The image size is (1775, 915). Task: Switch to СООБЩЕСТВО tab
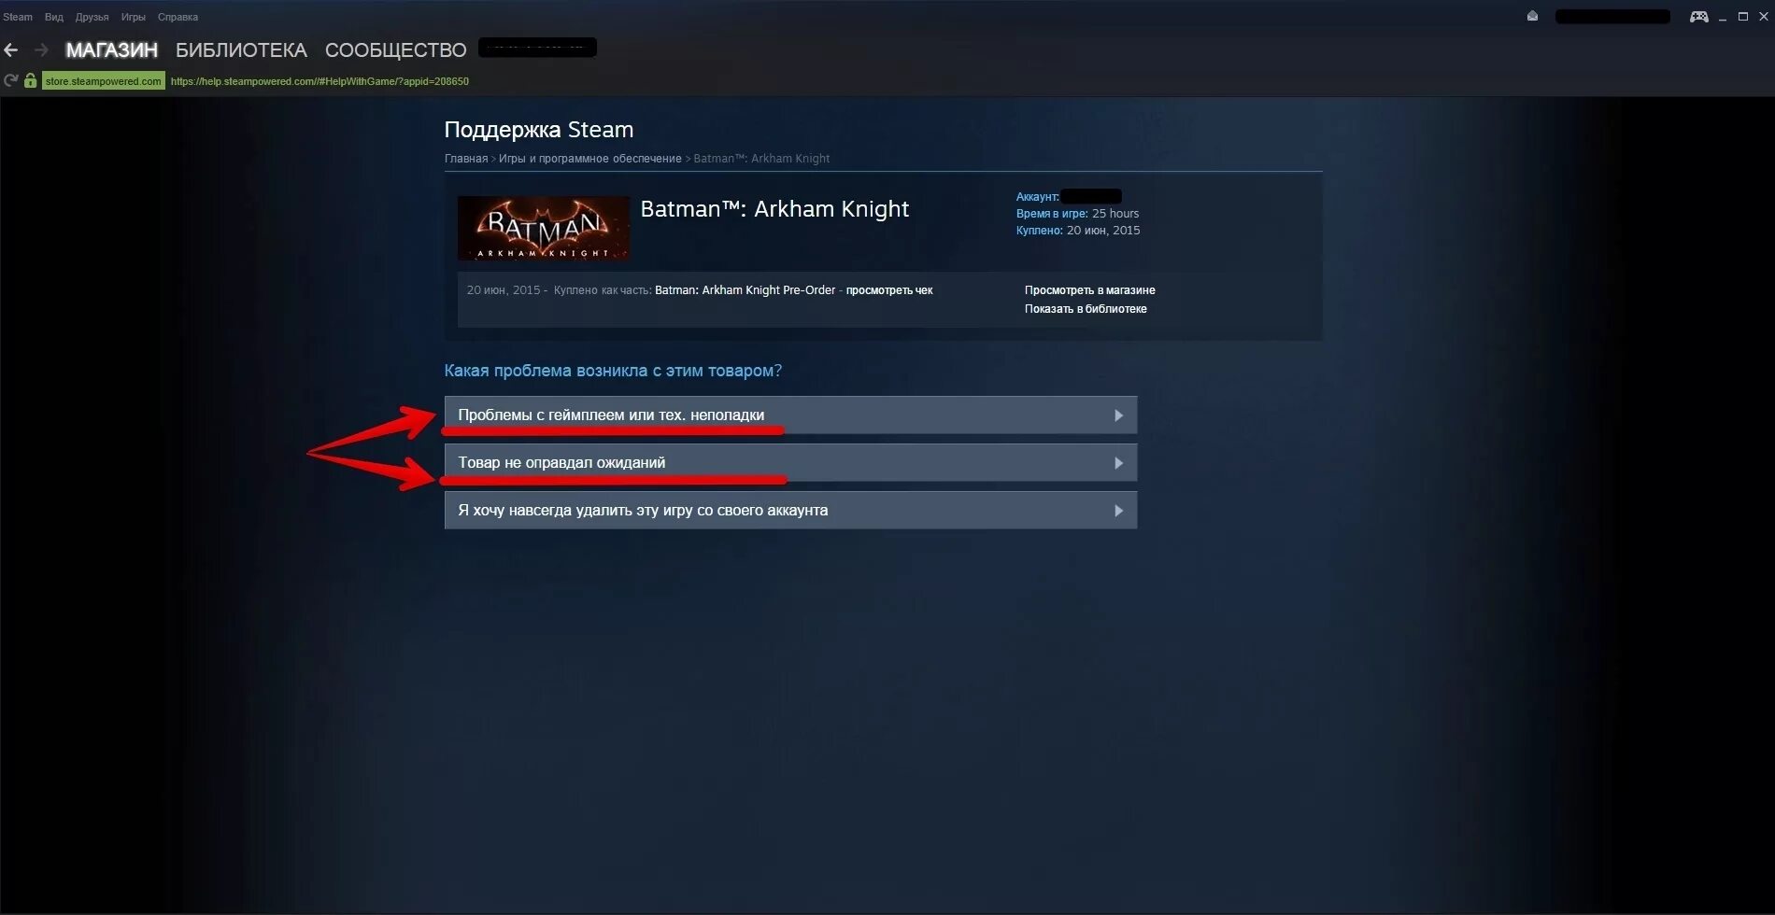tap(395, 49)
